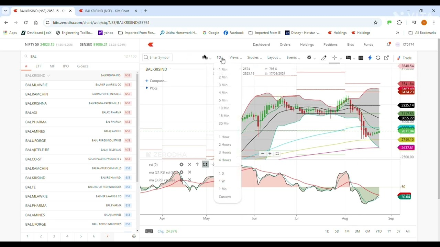
Task: Select 1 W interval
Action: point(222,181)
